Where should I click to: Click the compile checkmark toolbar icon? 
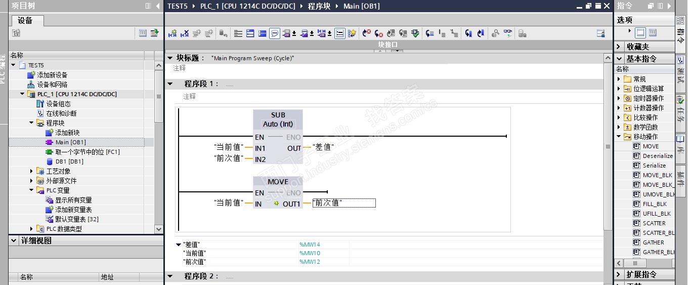(x=415, y=33)
